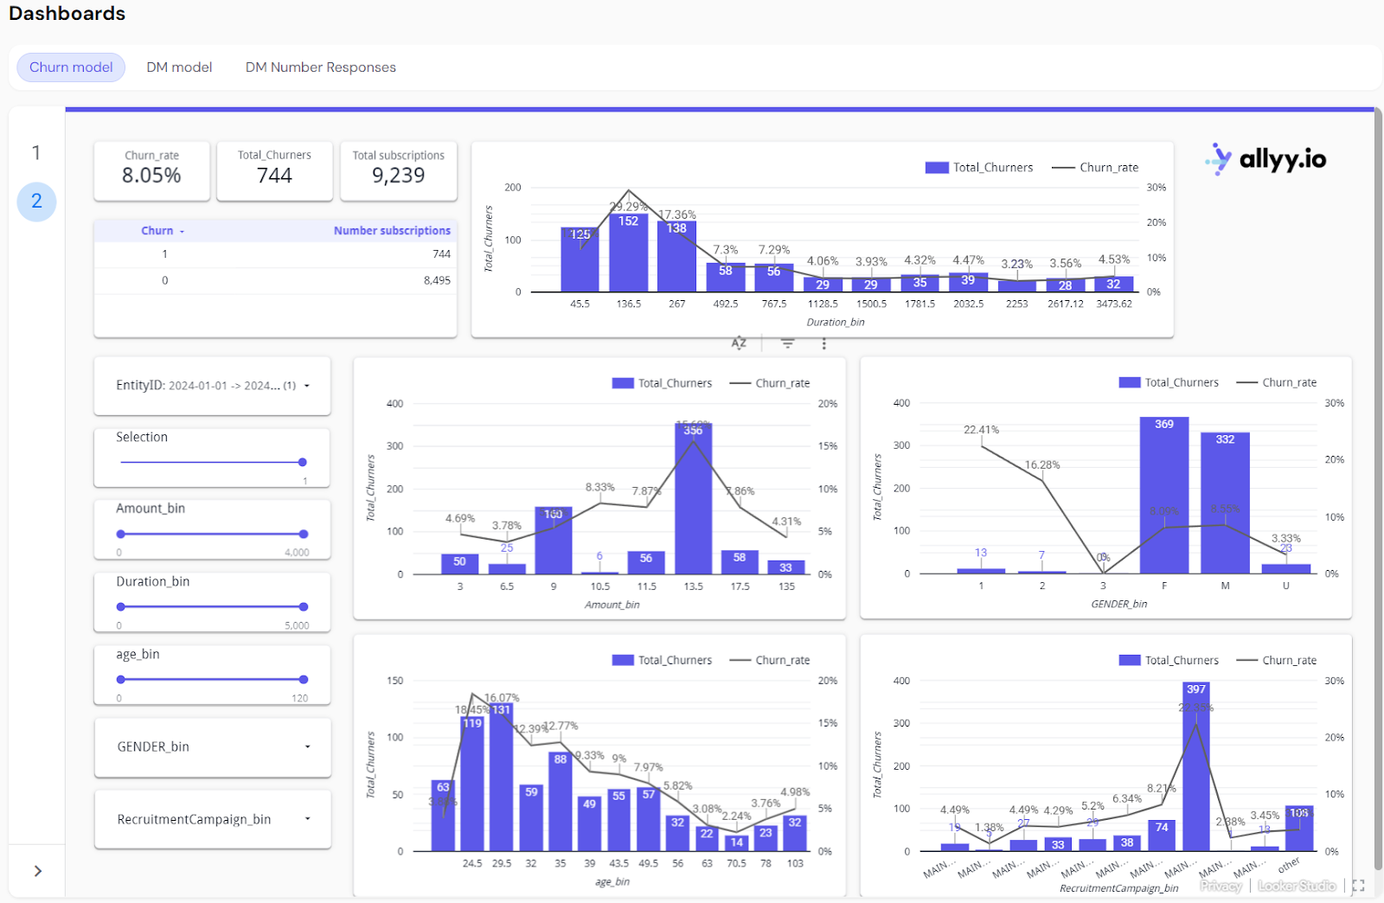Viewport: 1384px width, 903px height.
Task: Click the fullscreen icon next to Looker Studio
Action: click(x=1358, y=886)
